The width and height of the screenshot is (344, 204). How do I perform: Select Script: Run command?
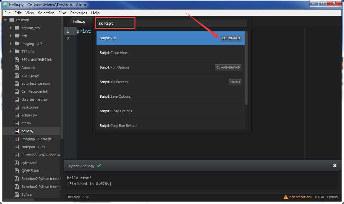point(171,38)
